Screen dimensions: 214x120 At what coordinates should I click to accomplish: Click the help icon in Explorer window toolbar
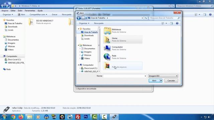210,14
